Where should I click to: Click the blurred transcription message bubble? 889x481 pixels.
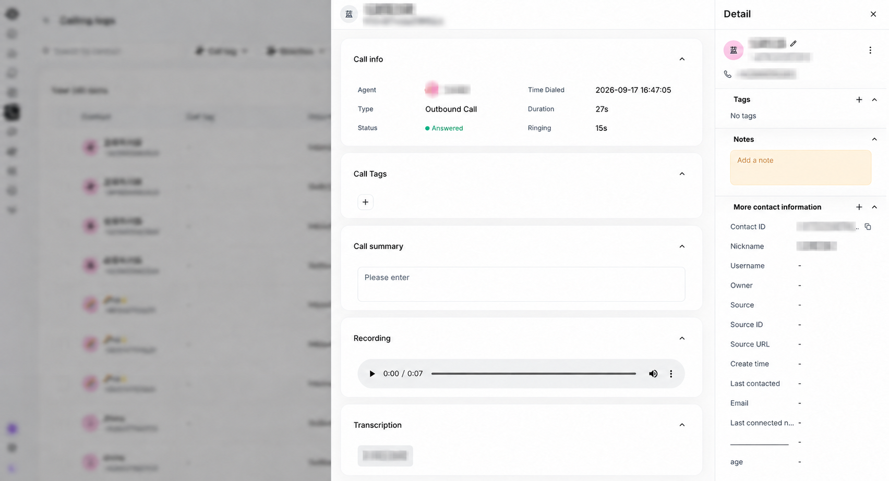[385, 455]
